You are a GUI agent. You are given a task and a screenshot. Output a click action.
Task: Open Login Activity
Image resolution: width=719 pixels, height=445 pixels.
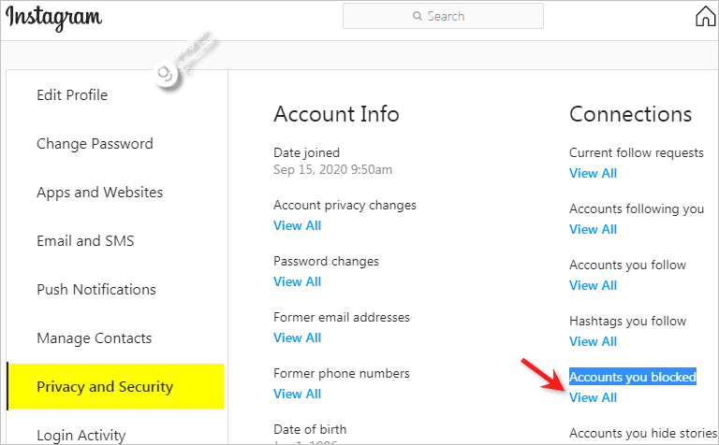point(81,435)
